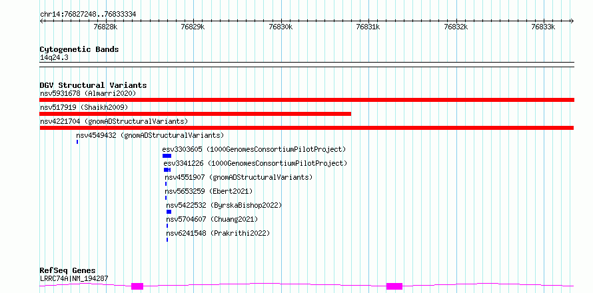Screen dimensions: 593x293
Task: Click the nsv4549432 variant label
Action: point(150,135)
